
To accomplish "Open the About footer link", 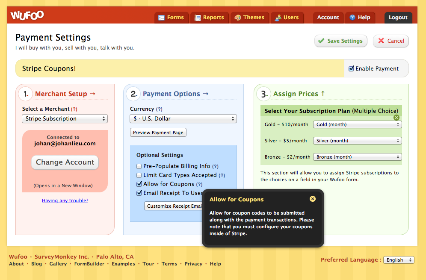I will [16, 264].
